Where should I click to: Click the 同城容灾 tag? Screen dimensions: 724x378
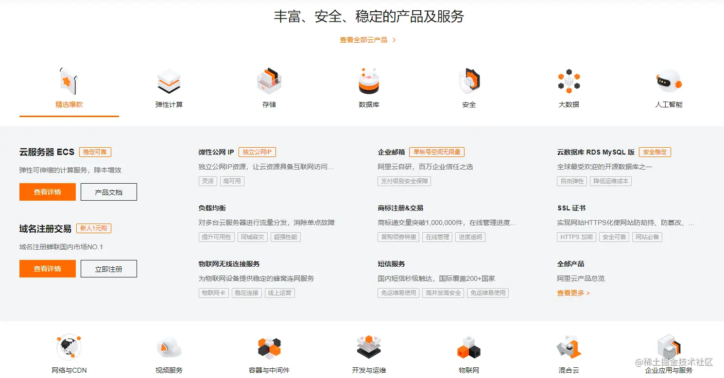pos(253,237)
